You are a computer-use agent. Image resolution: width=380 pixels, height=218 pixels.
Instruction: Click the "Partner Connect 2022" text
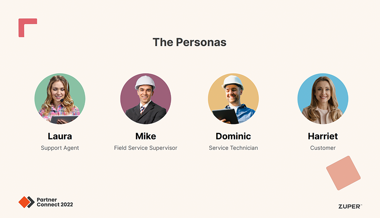(x=54, y=202)
